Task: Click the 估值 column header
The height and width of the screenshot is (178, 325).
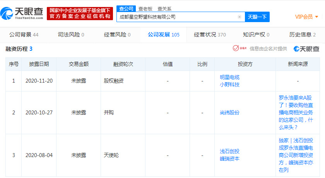Action: point(168,64)
